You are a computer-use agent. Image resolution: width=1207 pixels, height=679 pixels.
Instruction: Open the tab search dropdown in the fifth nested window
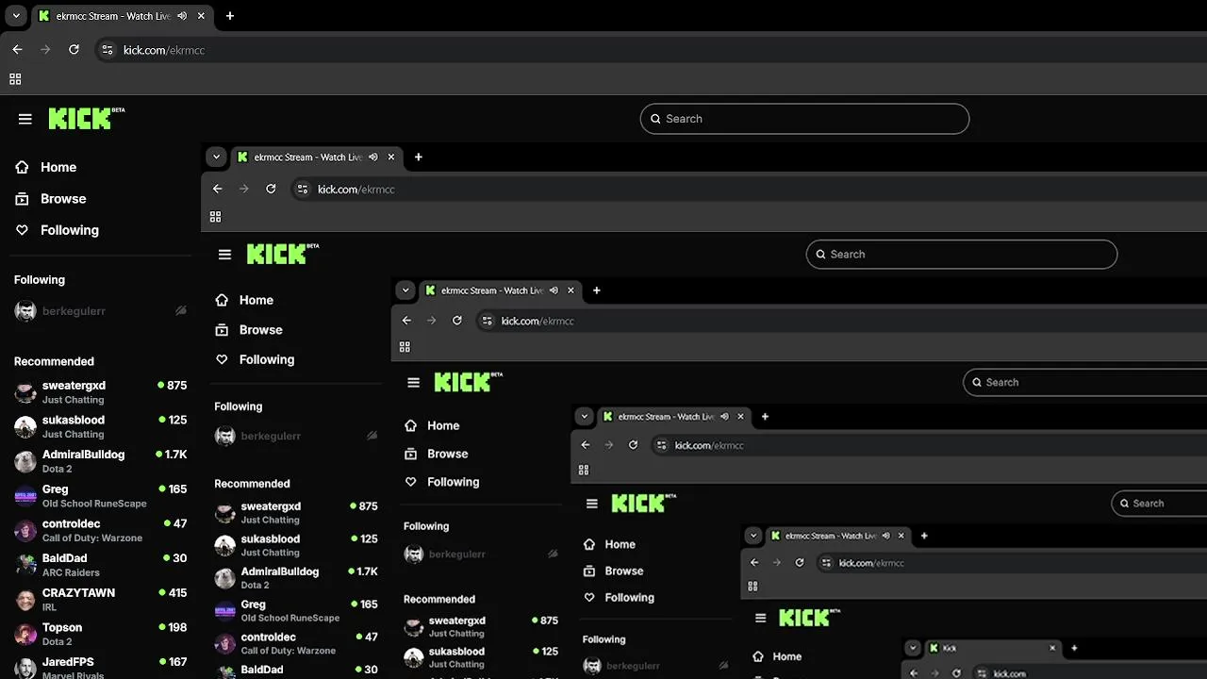(752, 536)
